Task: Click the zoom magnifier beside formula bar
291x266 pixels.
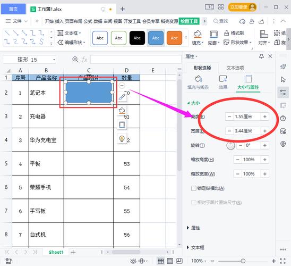Action: (75, 60)
